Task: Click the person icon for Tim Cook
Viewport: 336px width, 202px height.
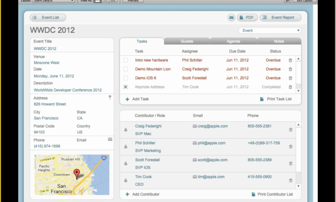Action: [126, 180]
